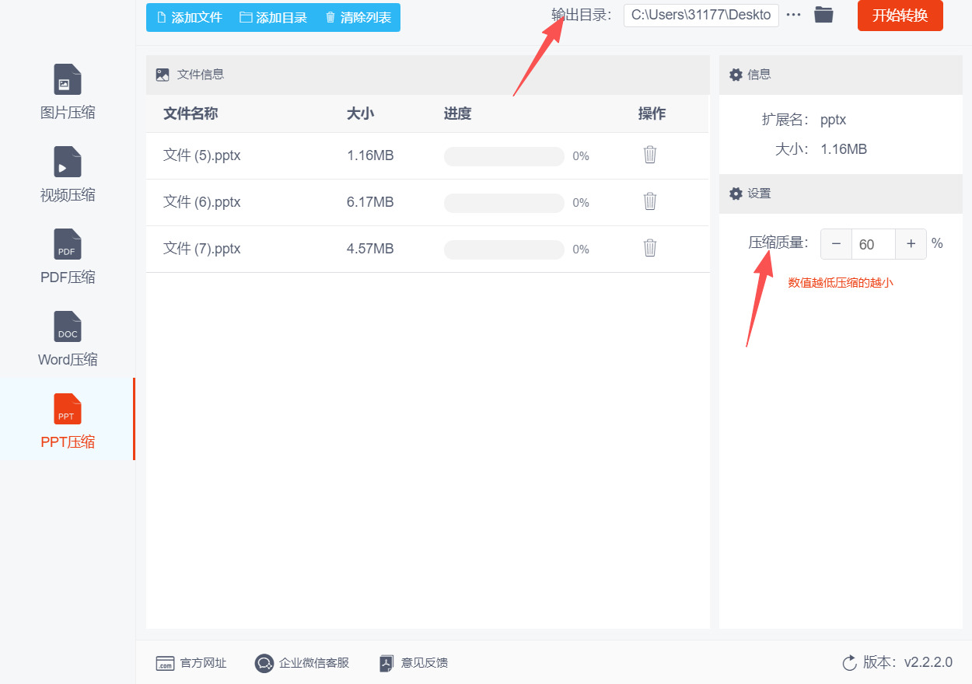The height and width of the screenshot is (684, 972).
Task: Switch to PPT压缩 tab label
Action: (x=68, y=442)
